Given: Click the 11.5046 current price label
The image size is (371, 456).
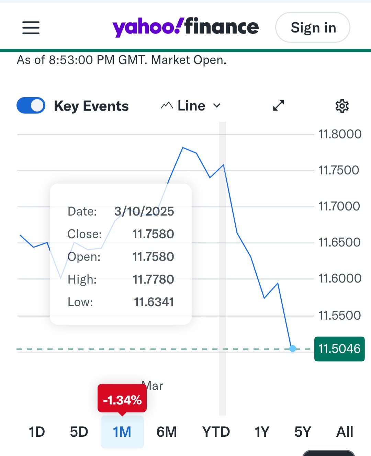Looking at the screenshot, I should click(x=339, y=349).
